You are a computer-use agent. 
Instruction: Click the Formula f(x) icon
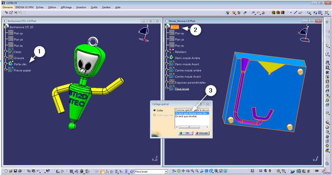click(57, 172)
